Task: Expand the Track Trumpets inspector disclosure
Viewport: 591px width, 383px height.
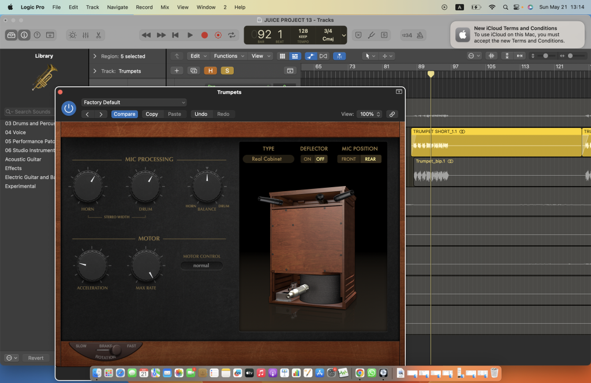Action: click(x=95, y=71)
